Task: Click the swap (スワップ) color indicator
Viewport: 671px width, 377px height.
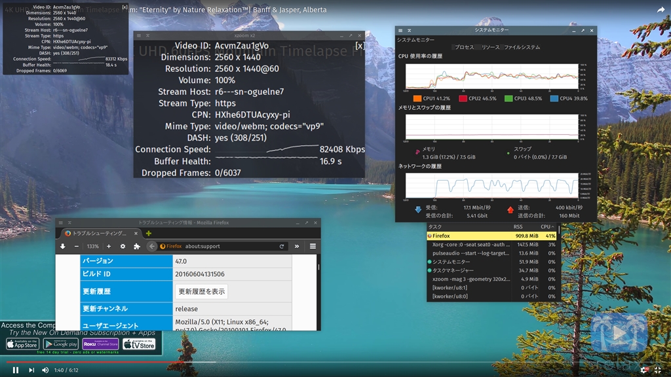Action: point(508,153)
